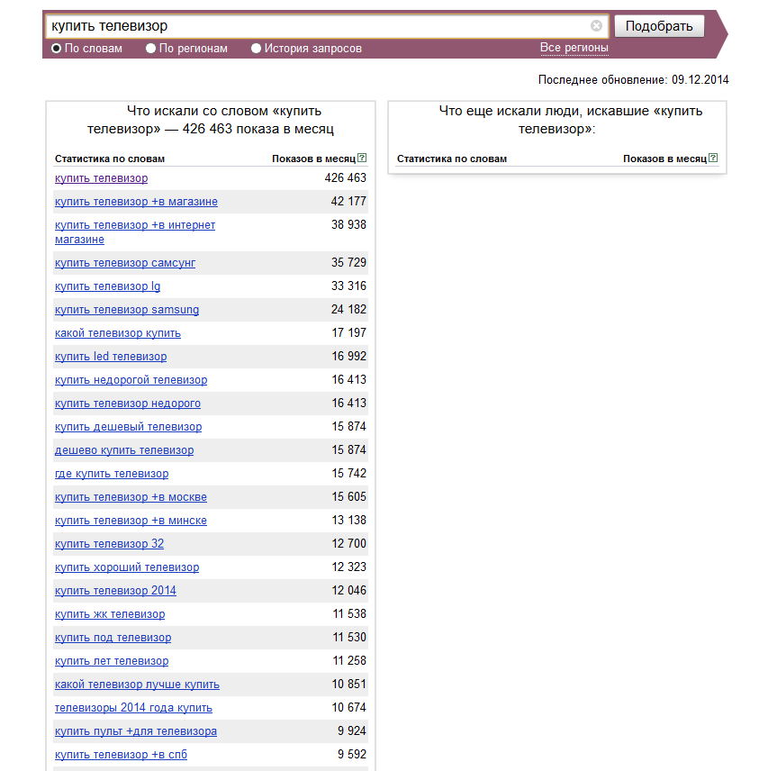Open какой телевизор купить link
The height and width of the screenshot is (771, 759).
tap(118, 333)
